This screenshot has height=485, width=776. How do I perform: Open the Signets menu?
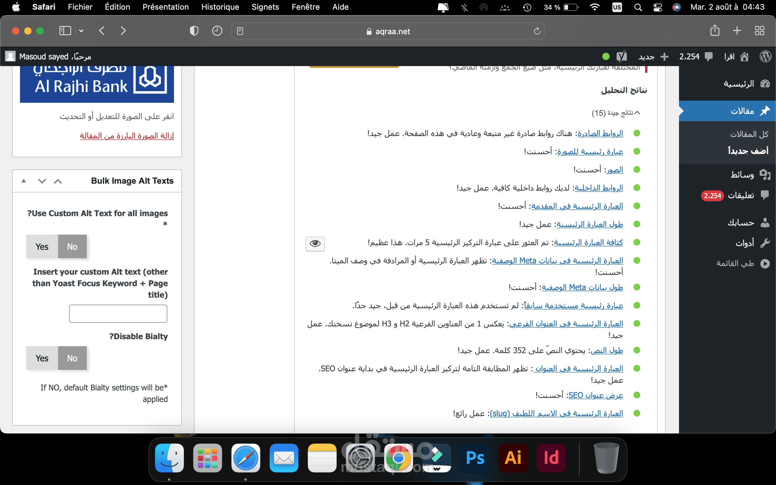(x=265, y=7)
